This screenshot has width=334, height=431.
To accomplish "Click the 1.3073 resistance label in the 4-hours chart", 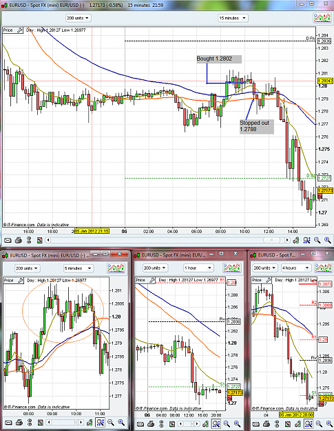I will (325, 284).
